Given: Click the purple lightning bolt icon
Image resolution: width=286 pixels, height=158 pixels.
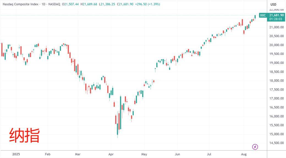Looking at the screenshot, I should 255,147.
